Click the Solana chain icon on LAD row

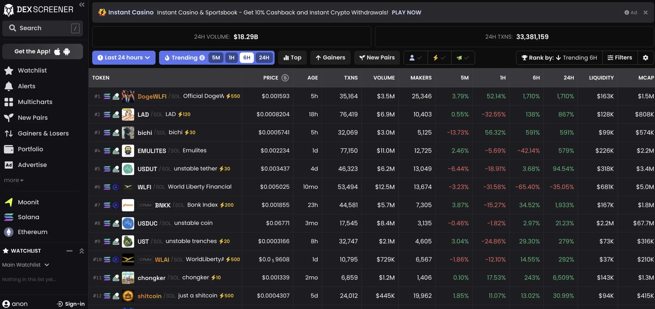[107, 114]
